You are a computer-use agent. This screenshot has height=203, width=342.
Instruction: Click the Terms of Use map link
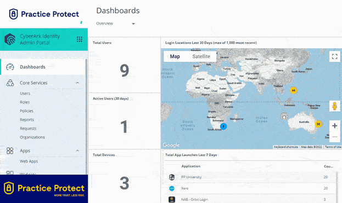point(333,147)
